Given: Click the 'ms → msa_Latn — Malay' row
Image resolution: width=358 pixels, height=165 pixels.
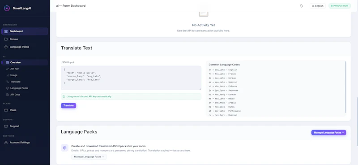Looking at the screenshot, I should click(222, 99).
